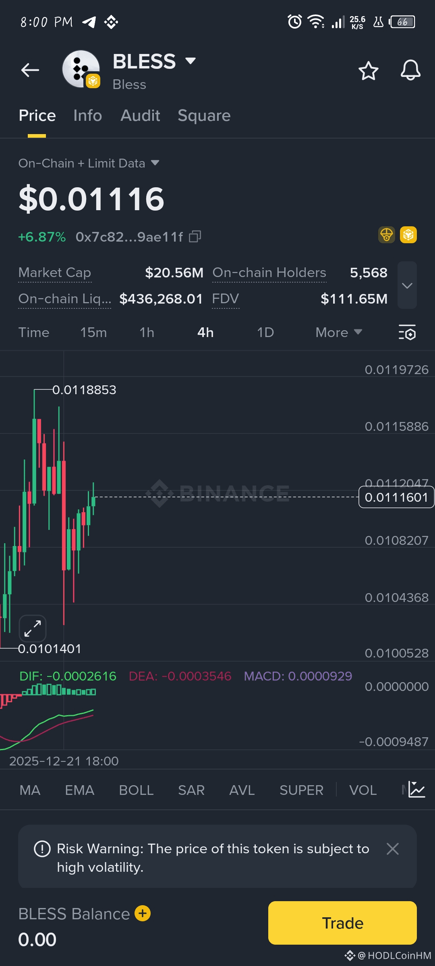Enable the VOL sub-indicator
435x966 pixels.
(363, 790)
